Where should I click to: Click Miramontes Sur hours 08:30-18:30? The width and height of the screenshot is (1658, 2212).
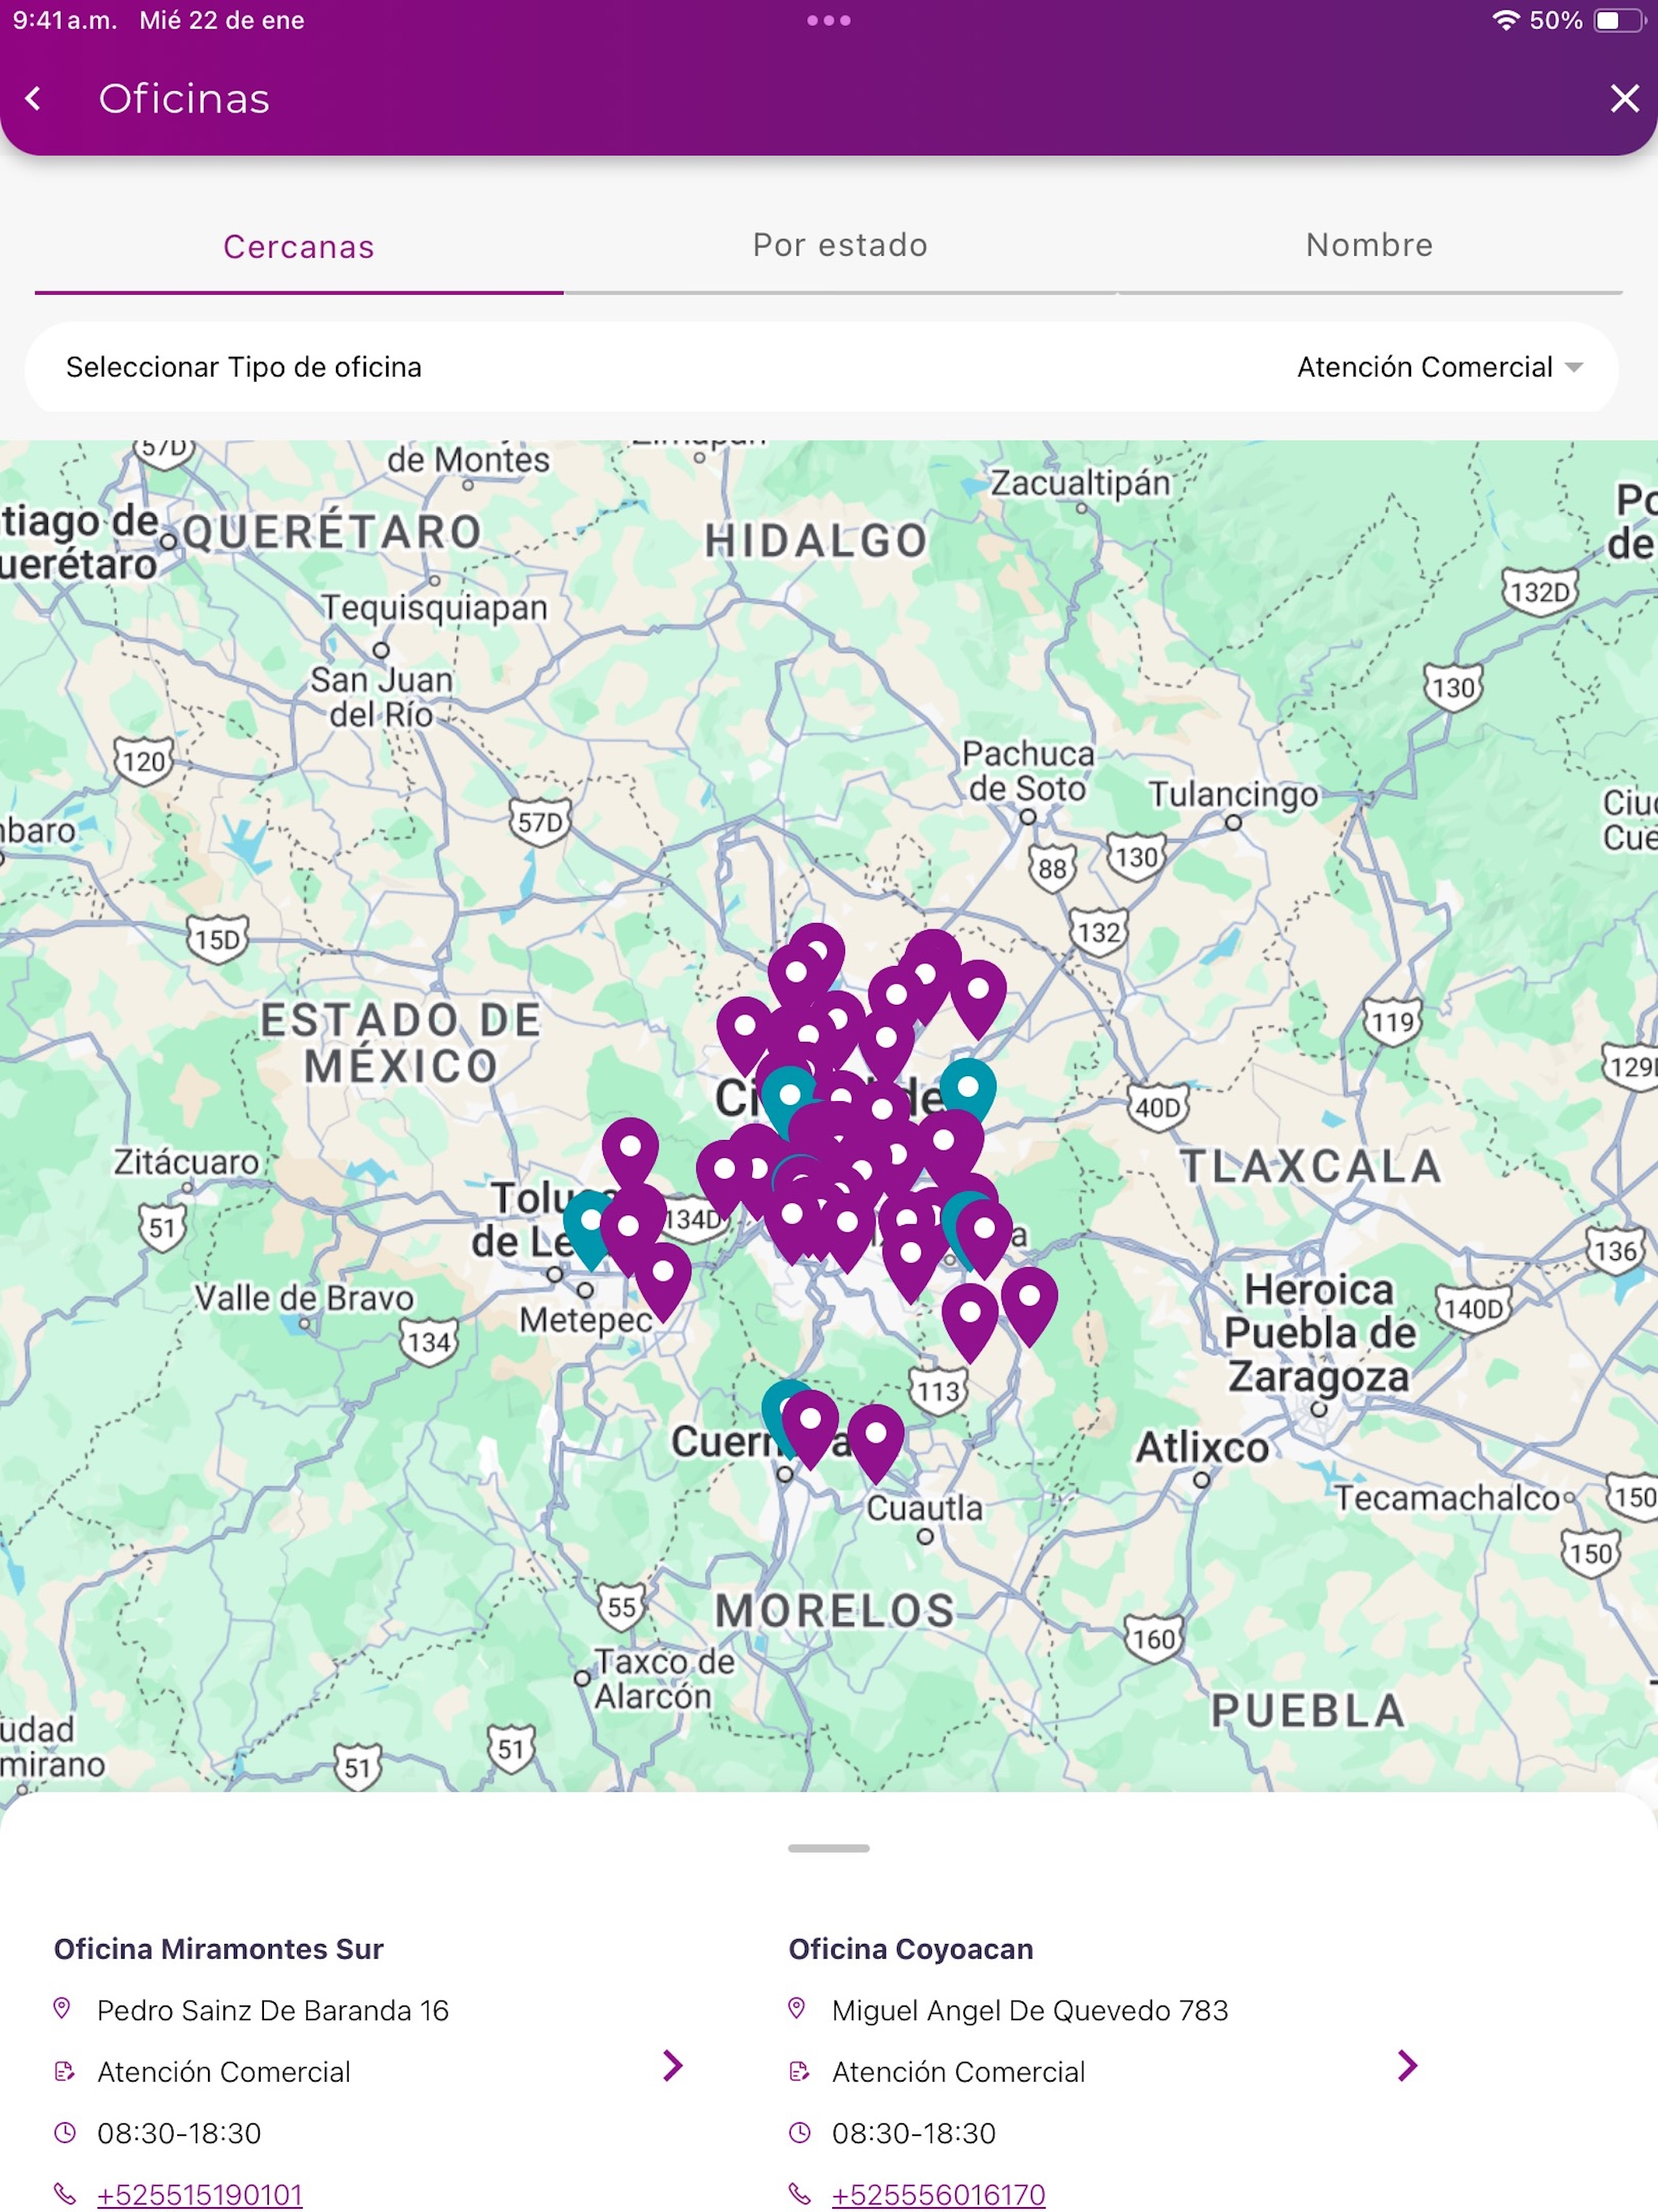[x=179, y=2133]
